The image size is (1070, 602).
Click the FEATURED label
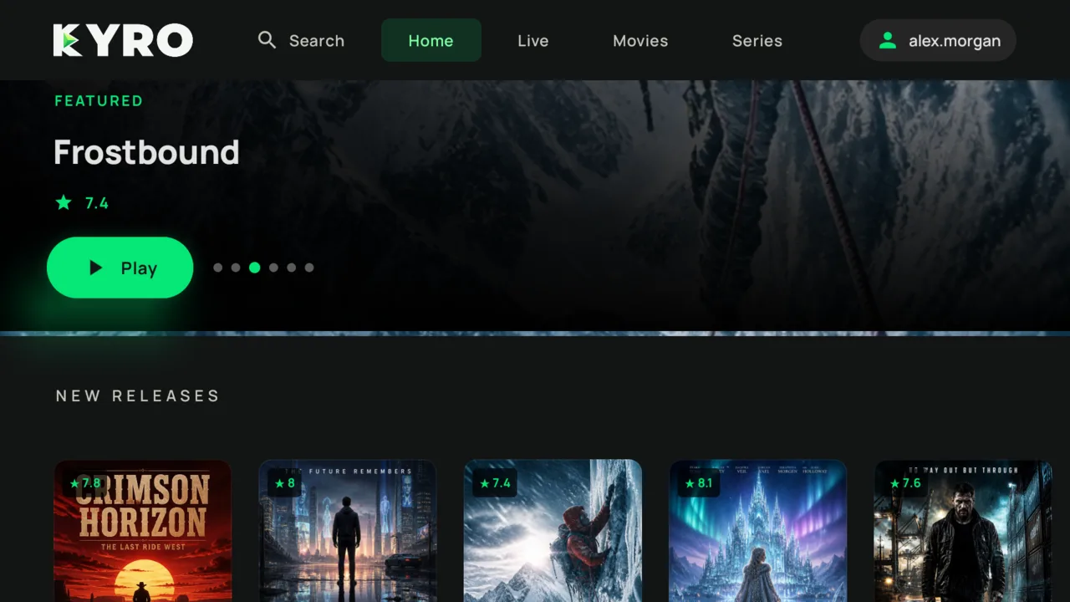point(99,101)
